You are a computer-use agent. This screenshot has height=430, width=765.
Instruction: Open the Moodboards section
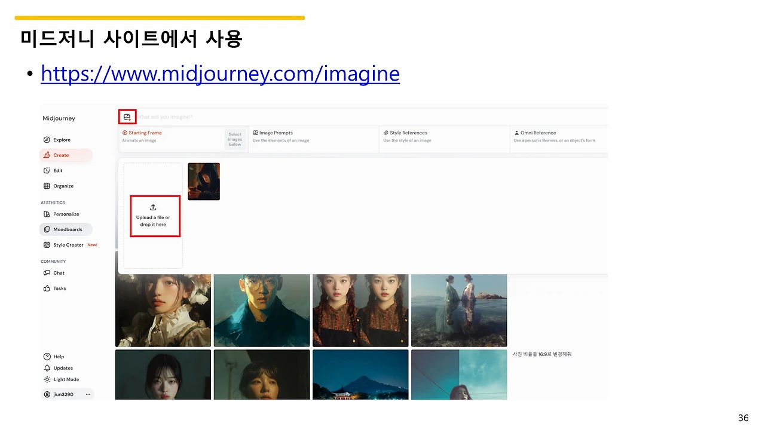(x=66, y=229)
